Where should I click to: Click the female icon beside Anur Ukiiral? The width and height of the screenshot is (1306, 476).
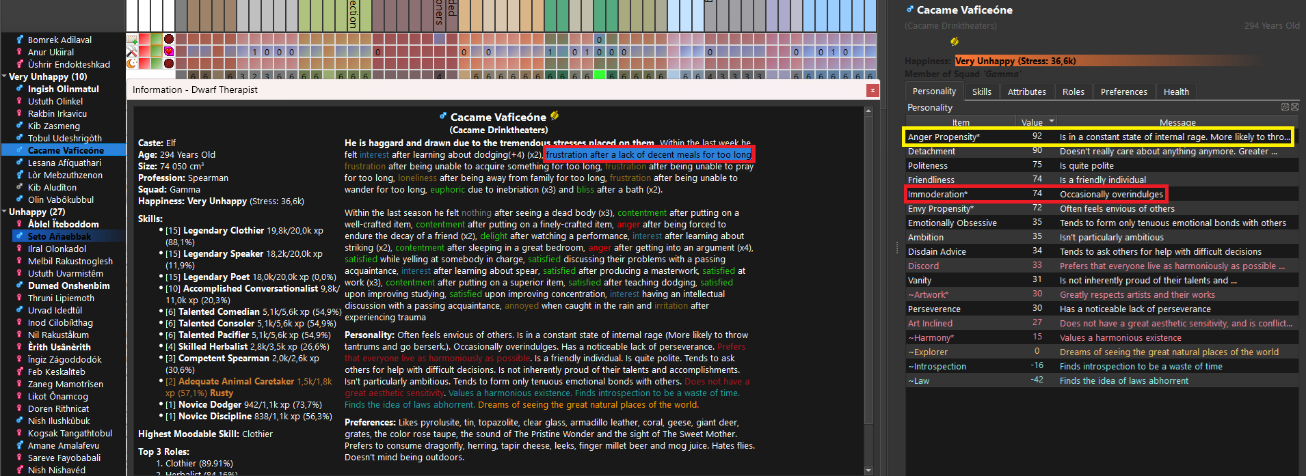(20, 52)
